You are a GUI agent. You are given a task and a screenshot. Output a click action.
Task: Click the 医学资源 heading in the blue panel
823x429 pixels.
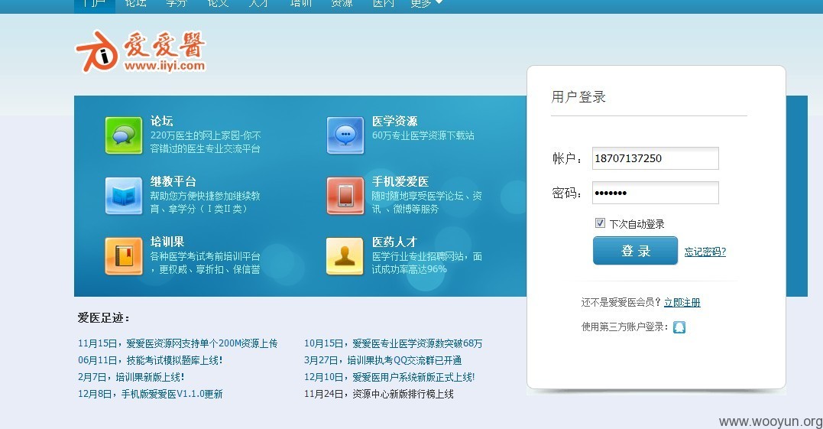pyautogui.click(x=395, y=121)
